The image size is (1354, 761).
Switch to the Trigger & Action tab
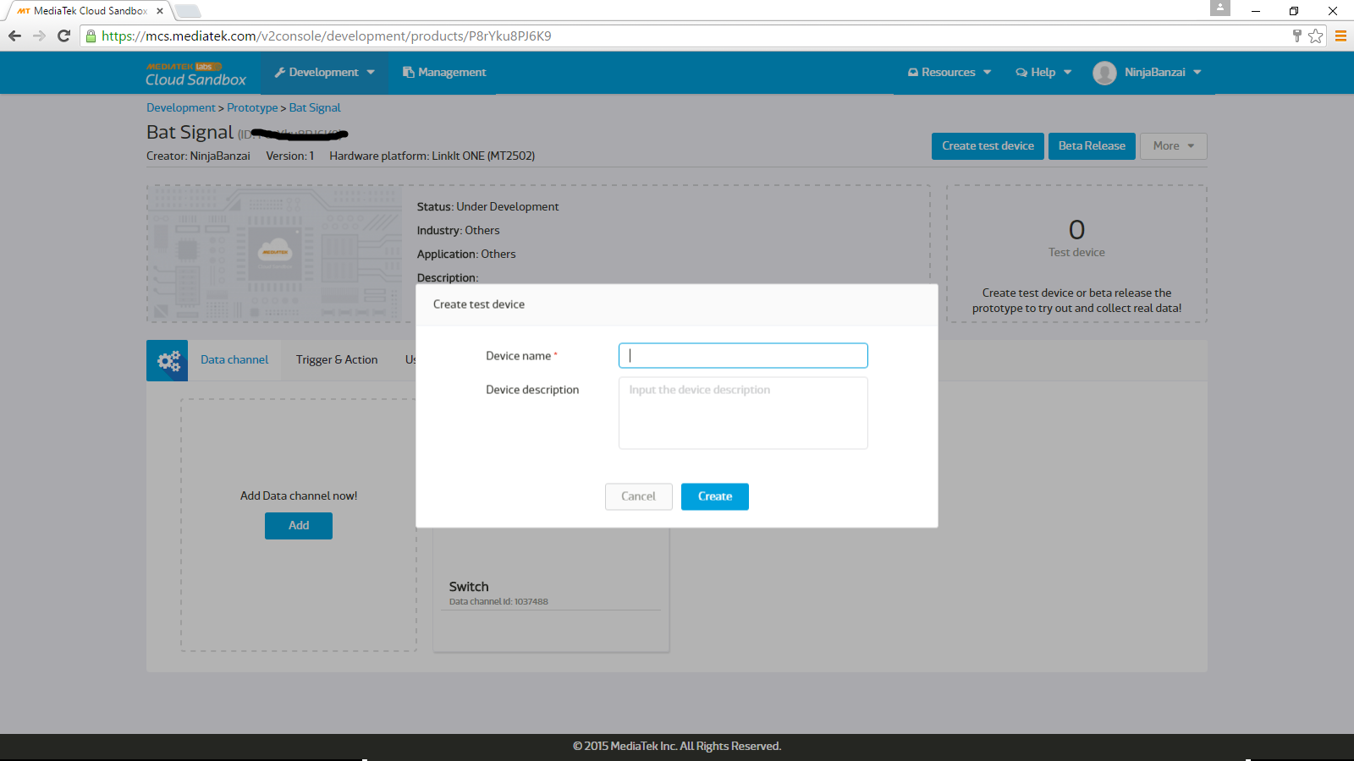point(337,360)
